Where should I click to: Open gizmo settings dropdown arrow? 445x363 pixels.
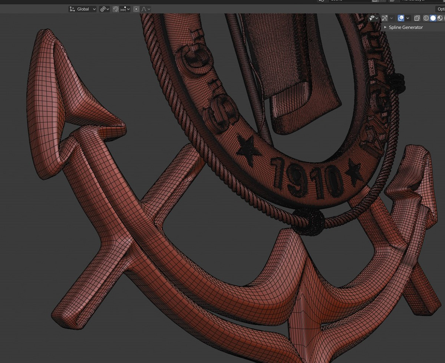point(392,18)
